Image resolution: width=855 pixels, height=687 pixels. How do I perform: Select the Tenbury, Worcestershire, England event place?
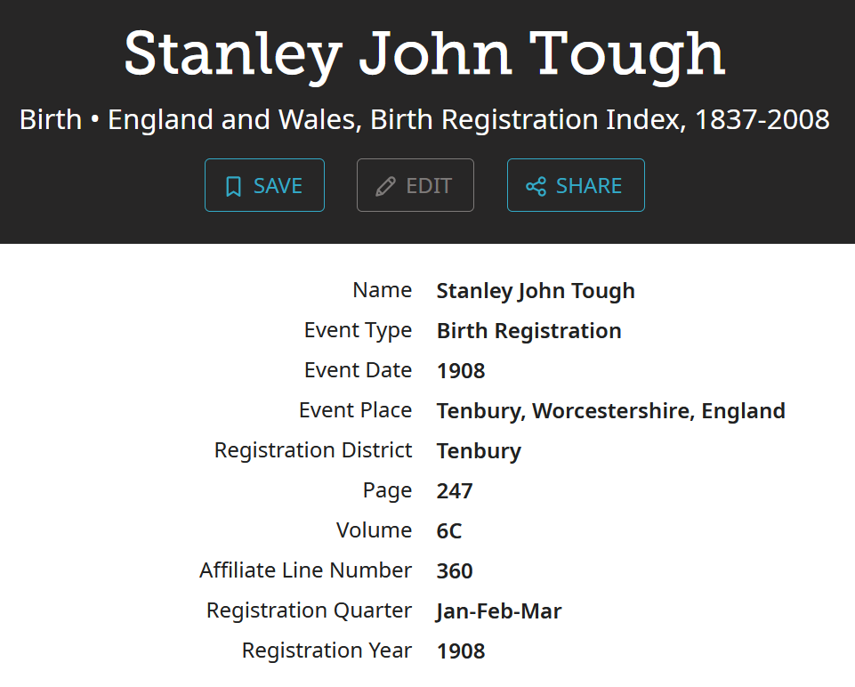pos(610,411)
